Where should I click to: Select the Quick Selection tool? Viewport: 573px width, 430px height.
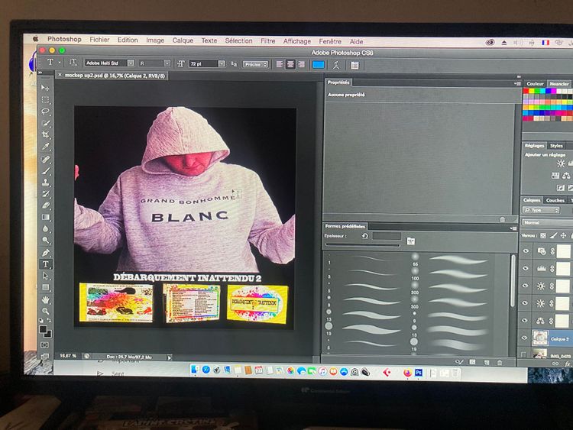[x=45, y=123]
